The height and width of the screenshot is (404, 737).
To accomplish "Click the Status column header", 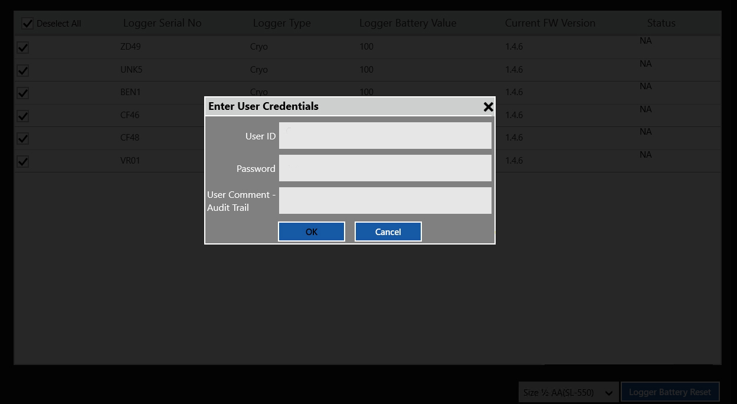I will click(x=661, y=24).
